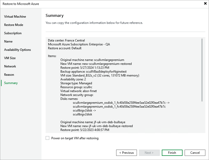The width and height of the screenshot is (209, 160).
Task: Close the Restore to Microsoft Azure window
Action: click(205, 4)
